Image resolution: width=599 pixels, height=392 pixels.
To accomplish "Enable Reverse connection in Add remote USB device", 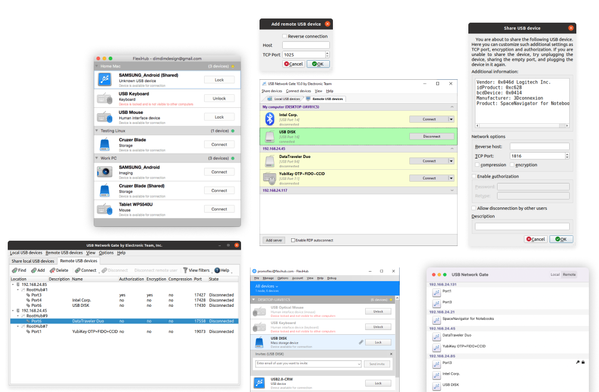I will pyautogui.click(x=285, y=36).
